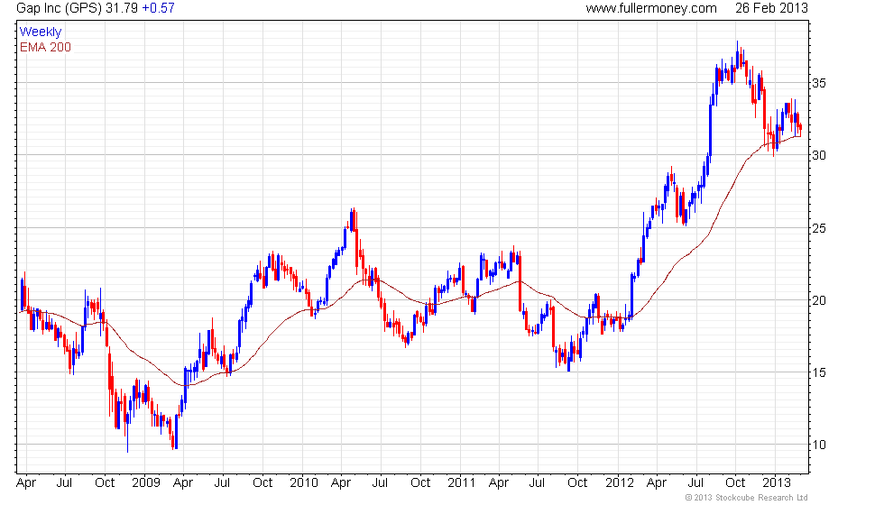This screenshot has width=884, height=505.
Task: Click the x-axis label 2013
Action: (x=777, y=483)
